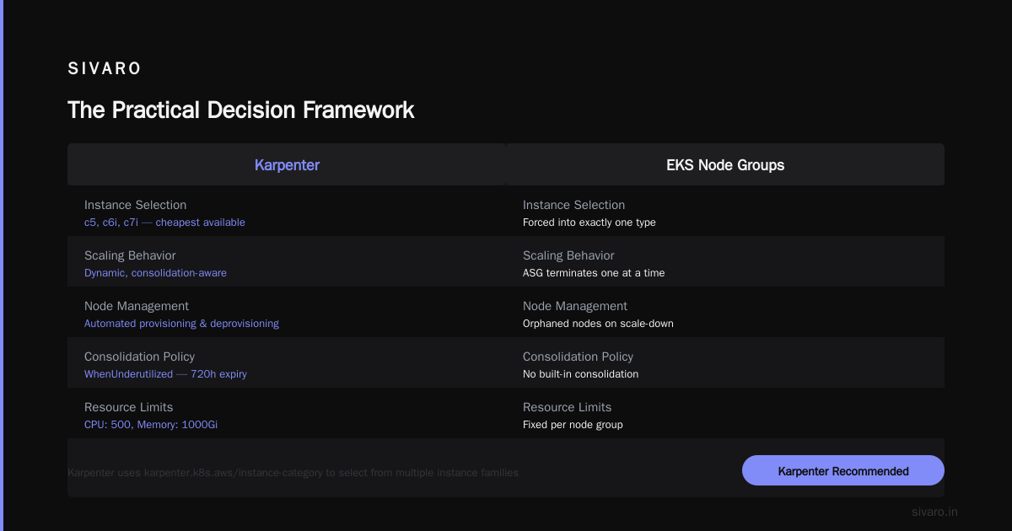Open the sivaro.in link

click(934, 512)
